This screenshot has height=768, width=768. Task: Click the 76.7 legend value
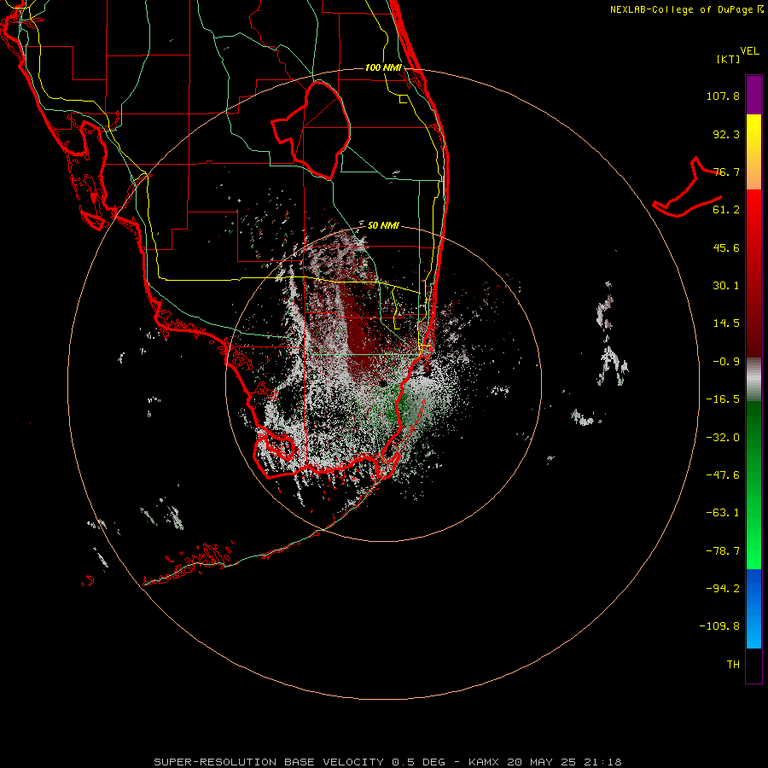pos(726,172)
